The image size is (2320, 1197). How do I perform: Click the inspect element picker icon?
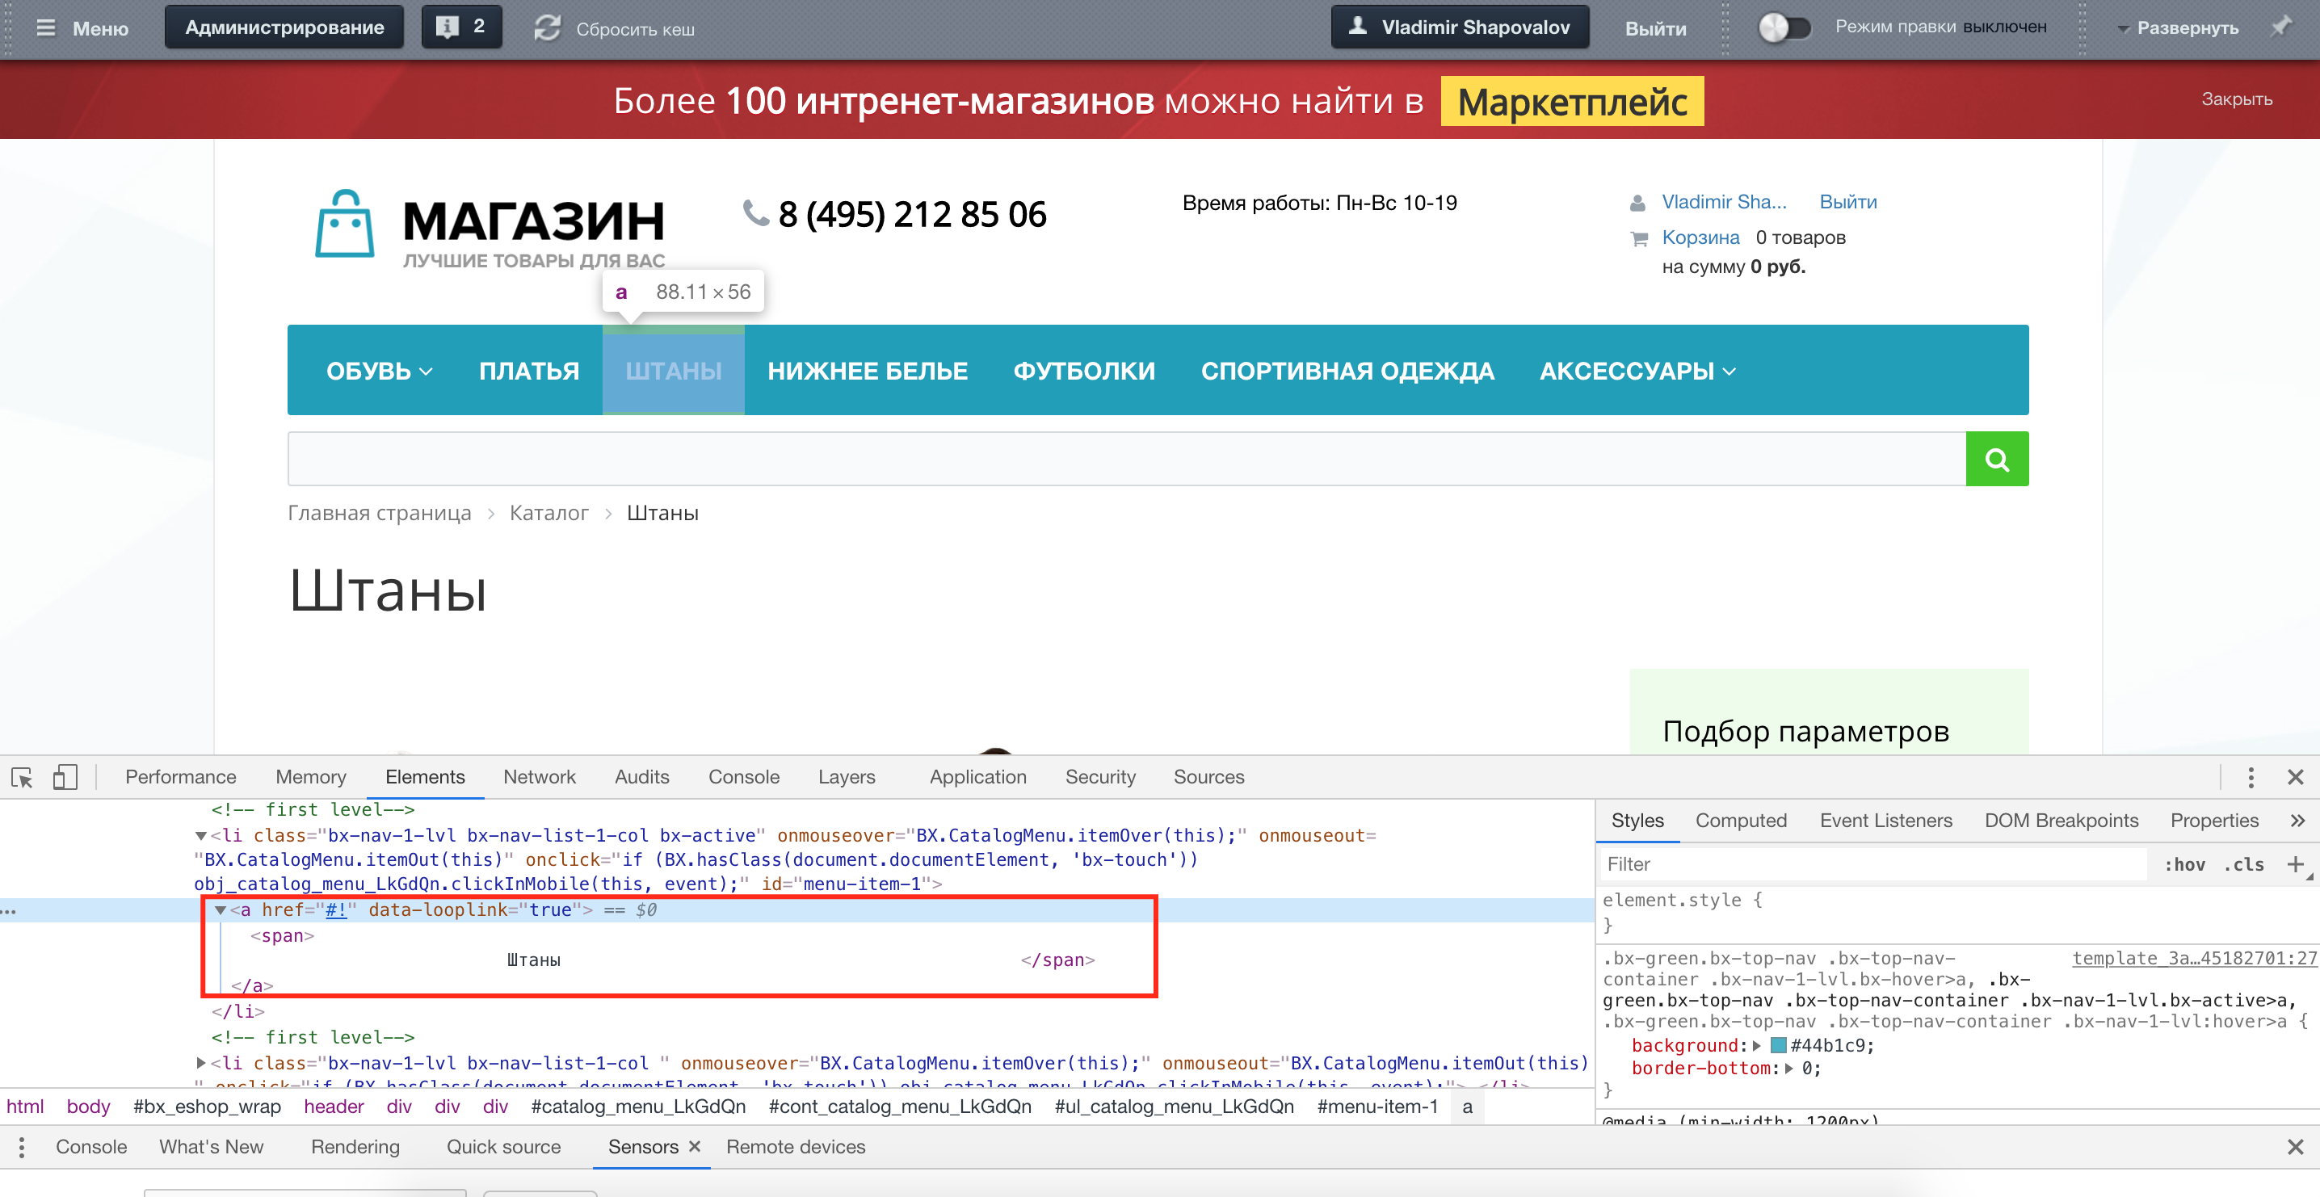pos(22,777)
